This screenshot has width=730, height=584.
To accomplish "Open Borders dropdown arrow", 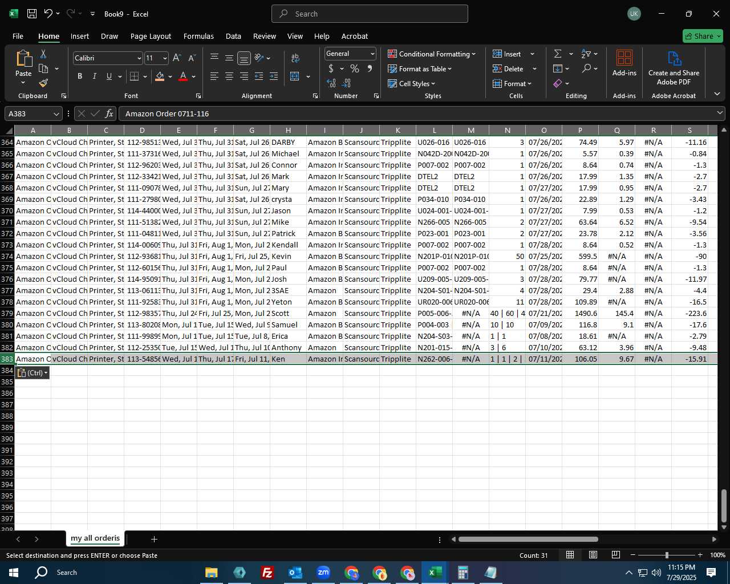I will pos(145,76).
